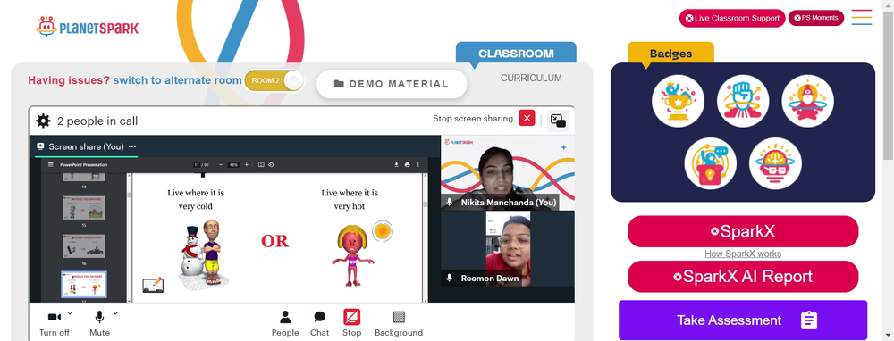Image resolution: width=894 pixels, height=341 pixels.
Task: Click the Stop screen share control
Action: coord(351,324)
